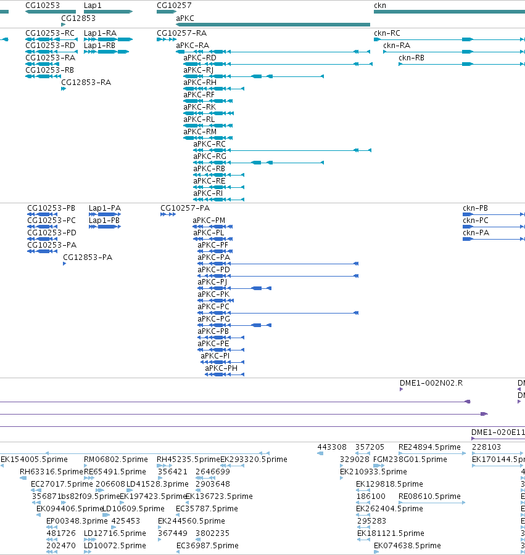Open EST RE08610.5prime
The height and width of the screenshot is (555, 525).
coord(429,496)
